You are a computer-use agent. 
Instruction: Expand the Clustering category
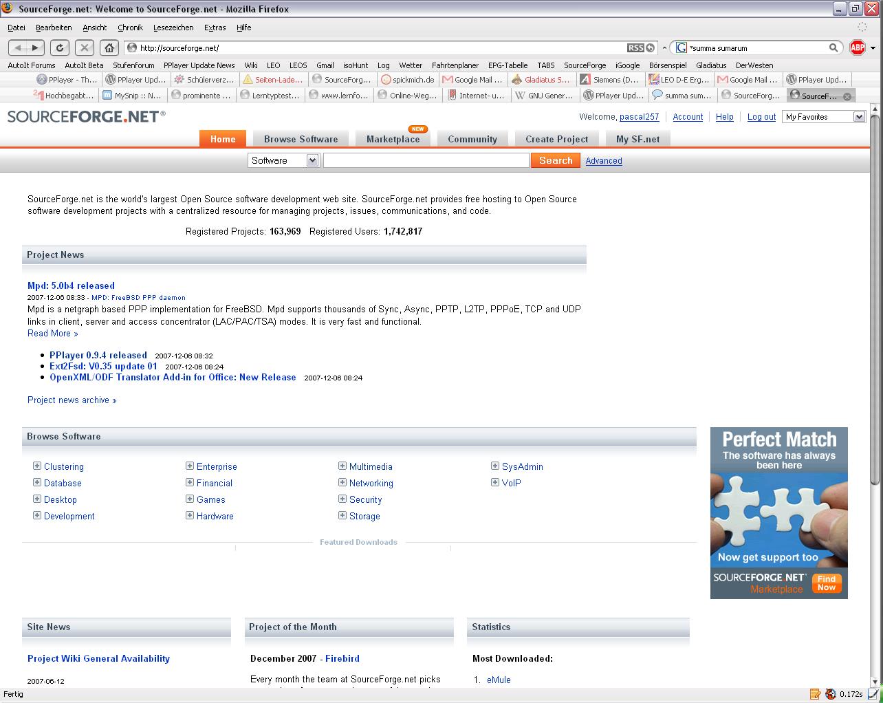coord(37,466)
